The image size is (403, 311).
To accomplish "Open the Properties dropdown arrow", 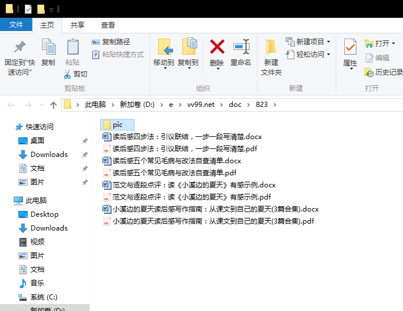I will [351, 68].
